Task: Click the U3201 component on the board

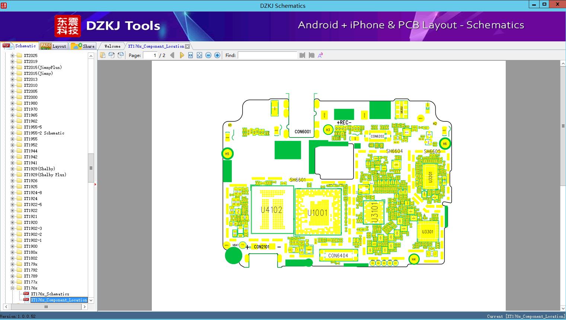Action: click(x=431, y=177)
